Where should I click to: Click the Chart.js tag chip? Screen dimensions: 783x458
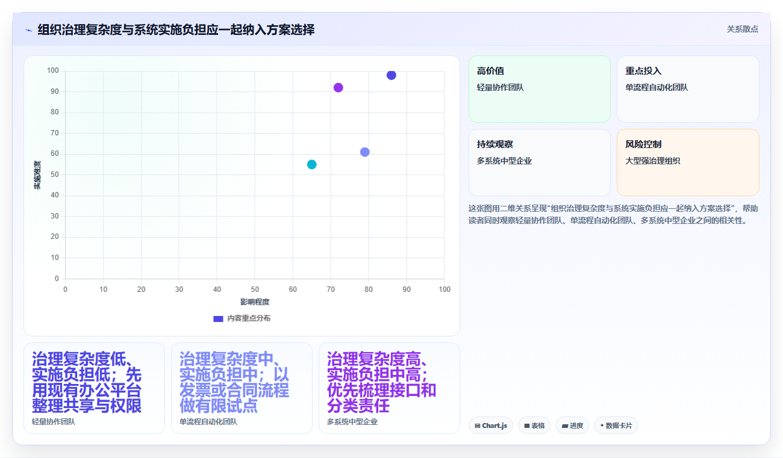491,426
